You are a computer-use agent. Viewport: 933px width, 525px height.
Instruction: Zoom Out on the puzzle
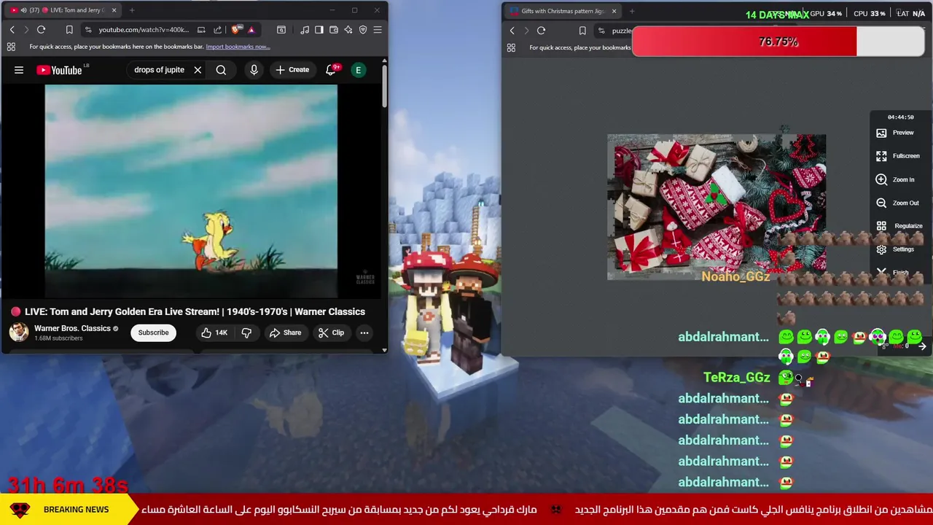click(898, 203)
